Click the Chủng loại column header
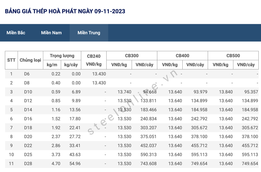261x172 pixels. 30,60
